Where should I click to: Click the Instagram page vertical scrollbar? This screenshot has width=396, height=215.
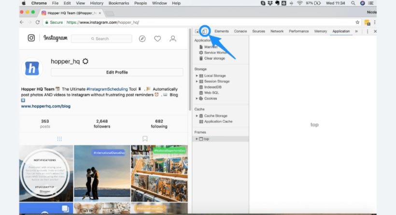coord(190,70)
